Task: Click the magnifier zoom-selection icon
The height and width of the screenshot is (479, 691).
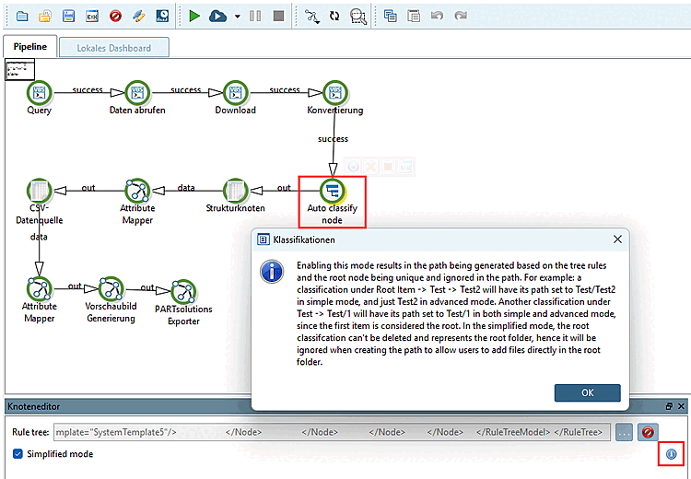Action: 358,17
